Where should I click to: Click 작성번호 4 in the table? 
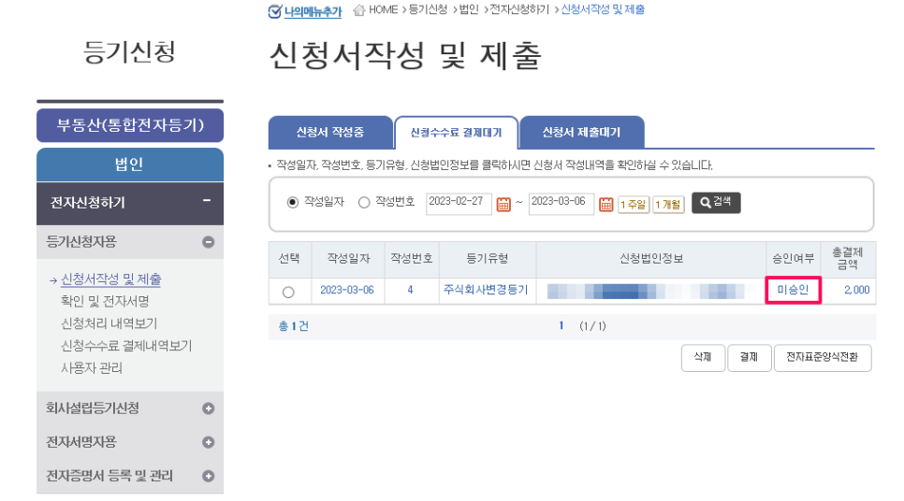(x=411, y=291)
